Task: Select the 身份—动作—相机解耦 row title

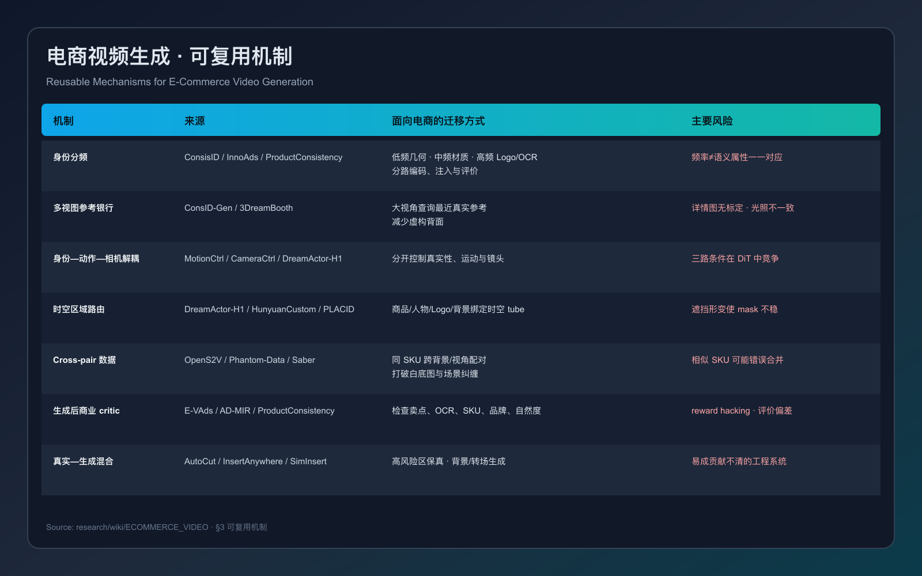Action: coord(96,259)
